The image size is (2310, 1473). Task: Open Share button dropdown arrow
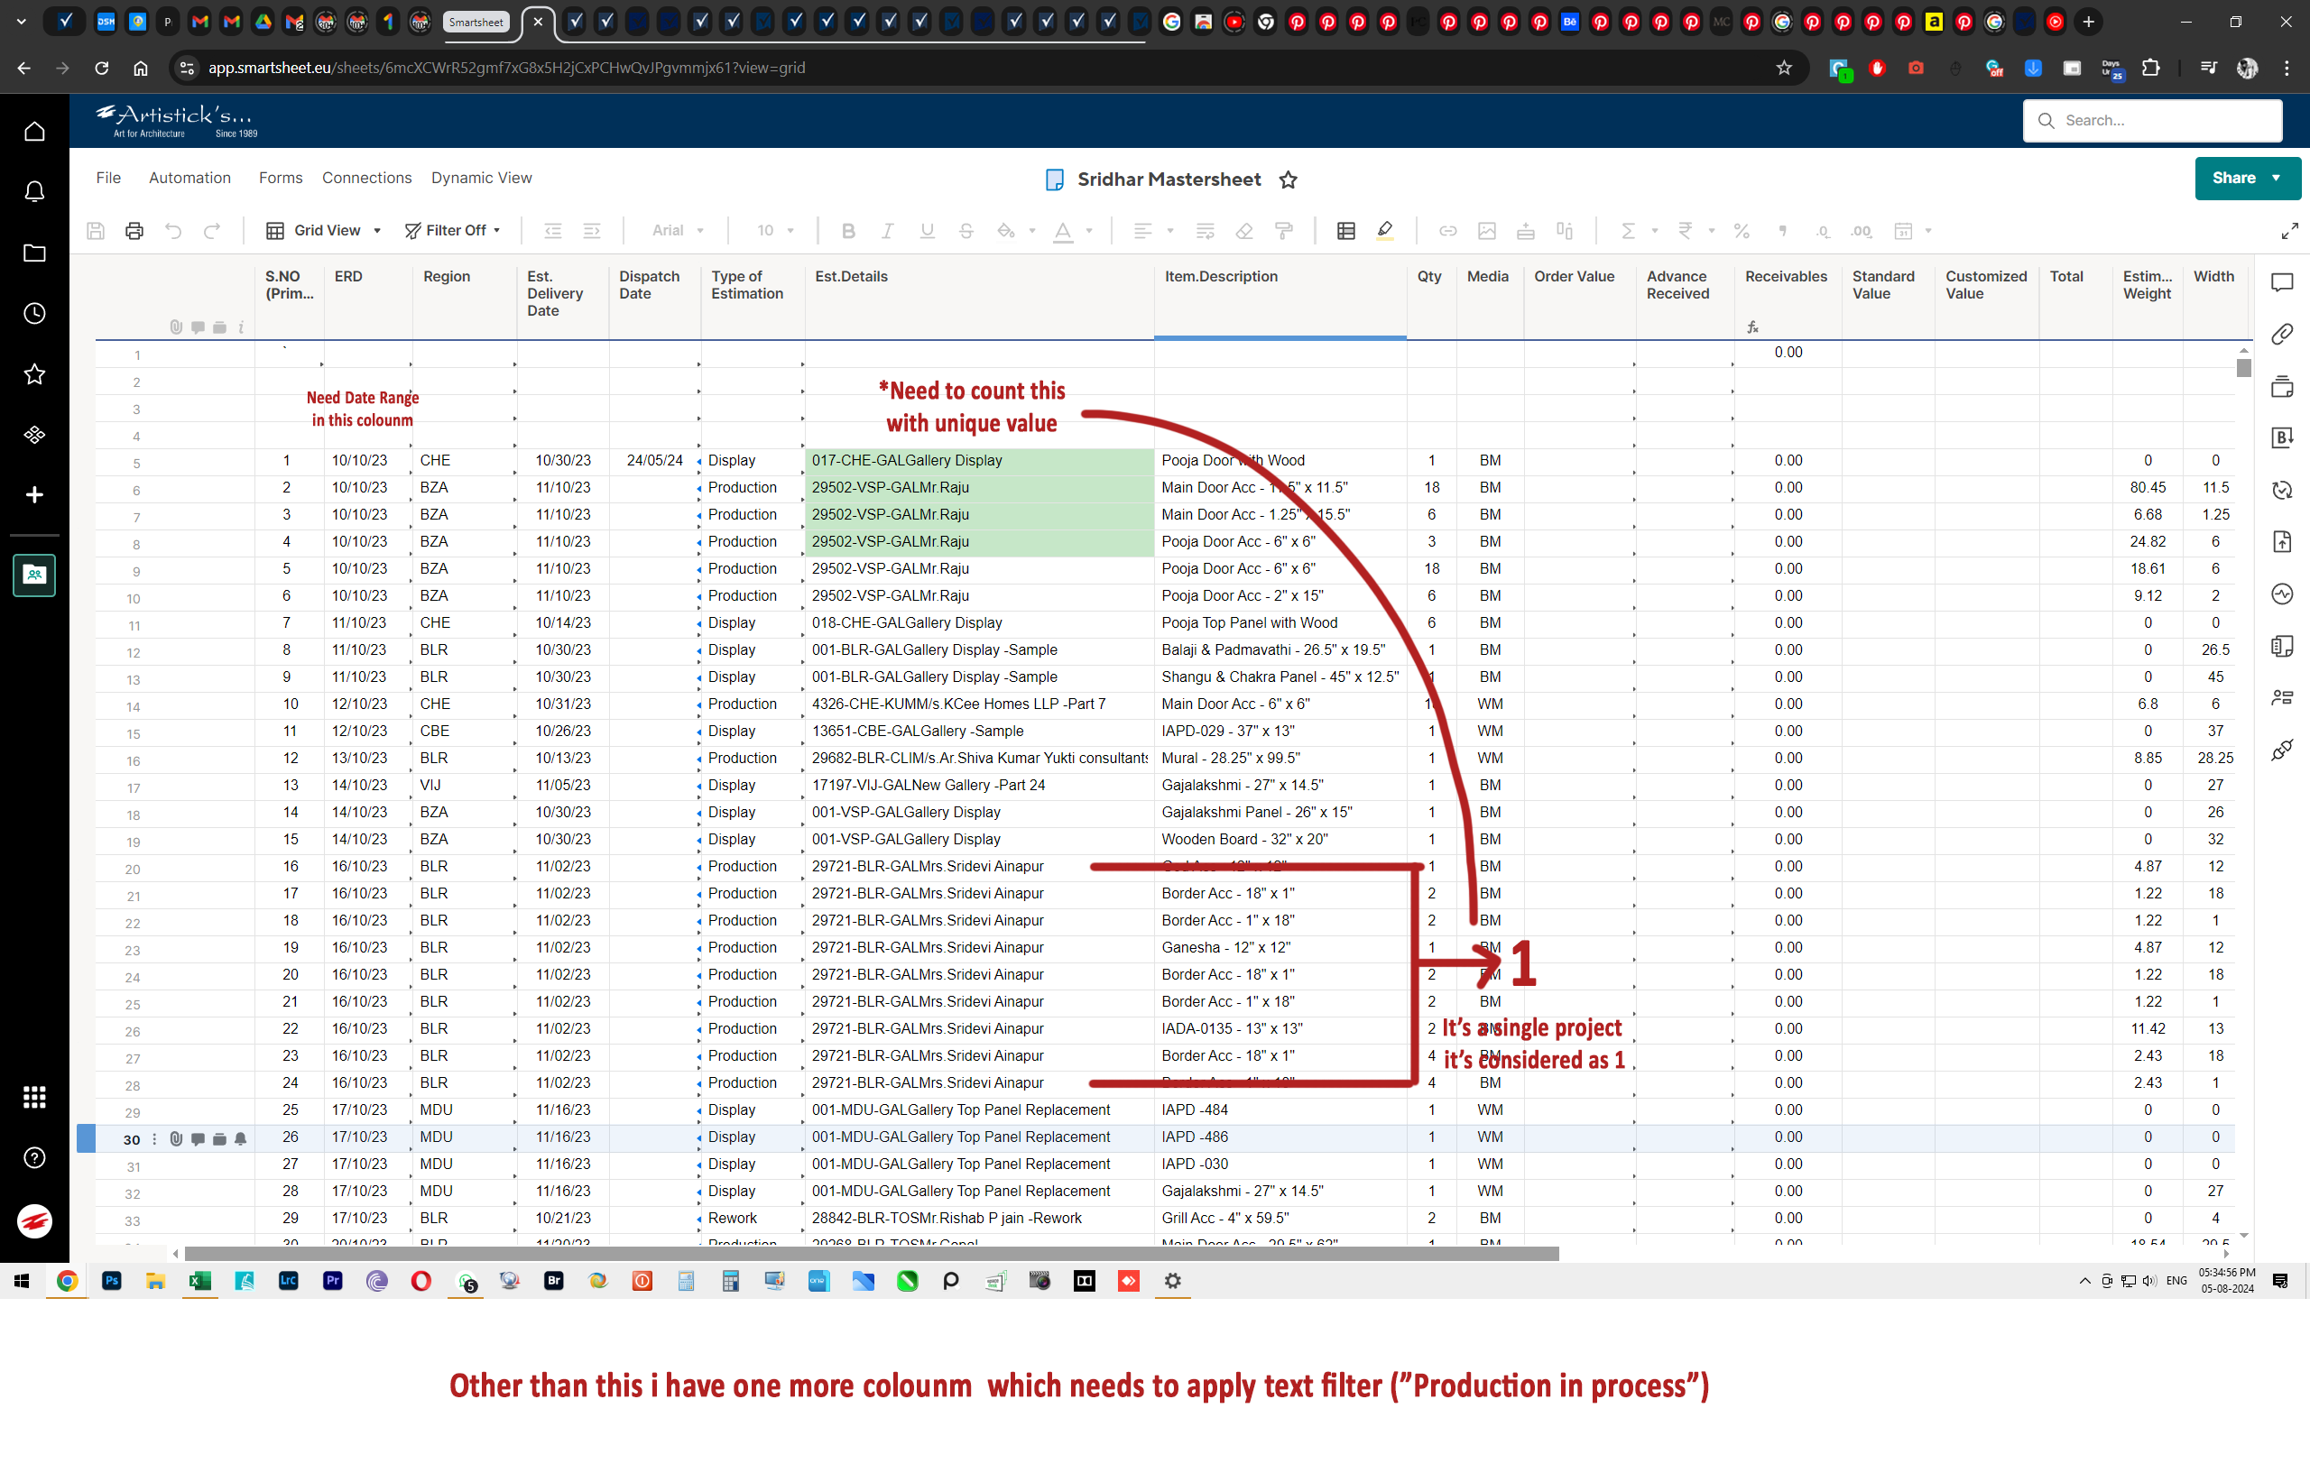(x=2276, y=179)
